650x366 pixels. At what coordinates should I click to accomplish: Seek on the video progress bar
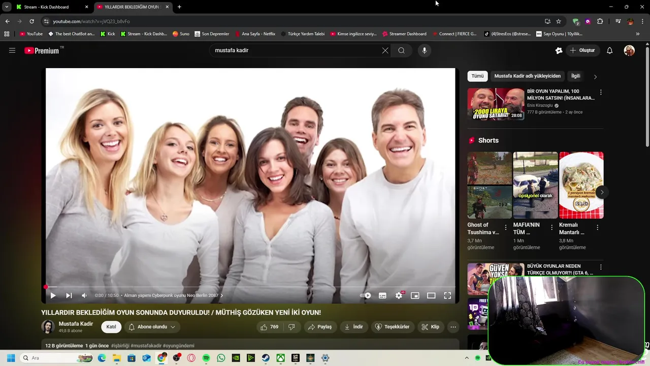click(x=250, y=287)
